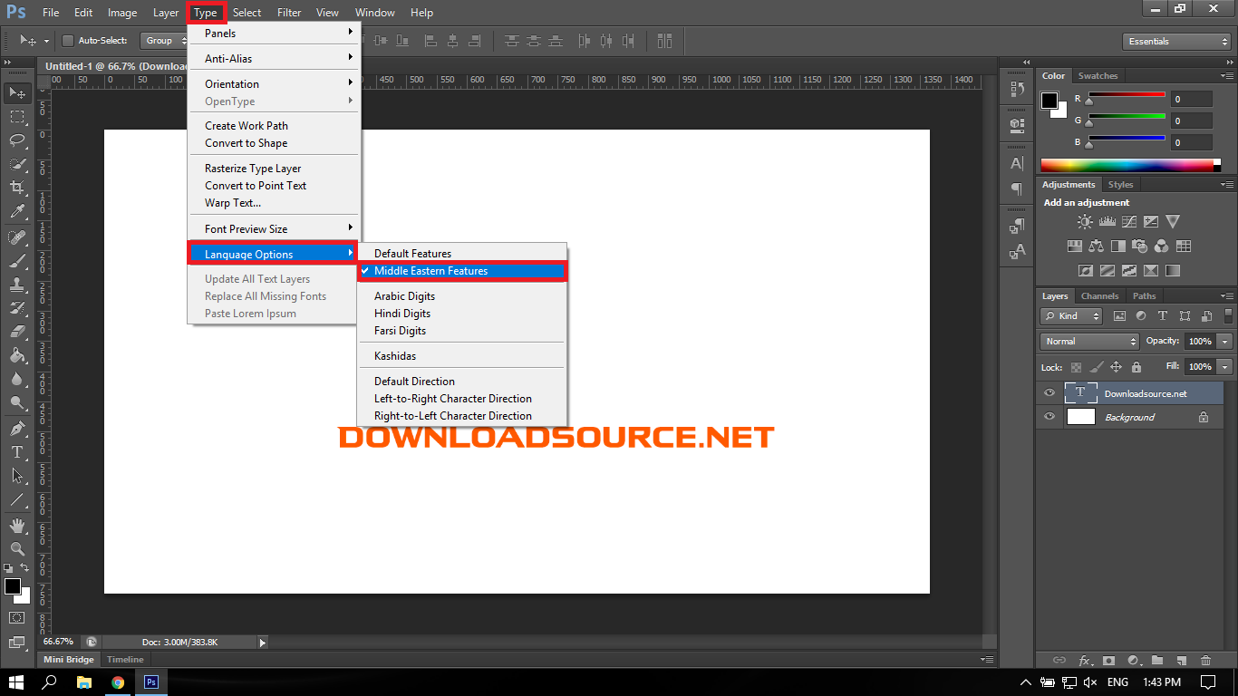Select the Blur tool
This screenshot has height=696, width=1238.
pos(17,379)
